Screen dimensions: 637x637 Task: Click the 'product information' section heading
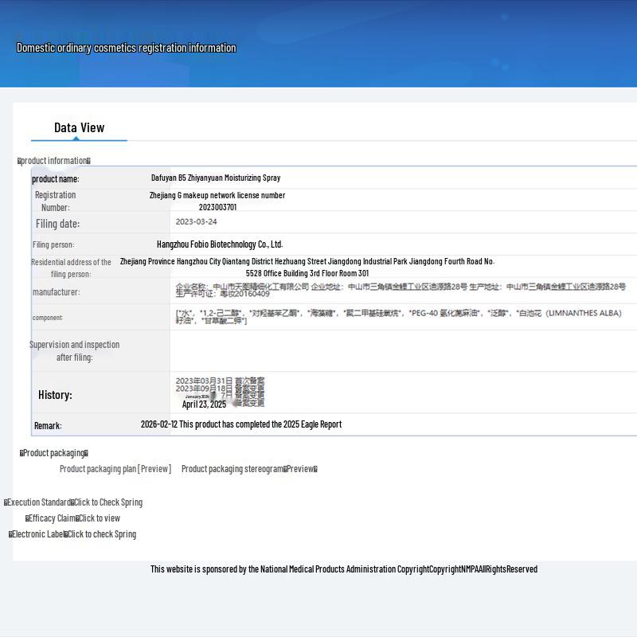[54, 161]
